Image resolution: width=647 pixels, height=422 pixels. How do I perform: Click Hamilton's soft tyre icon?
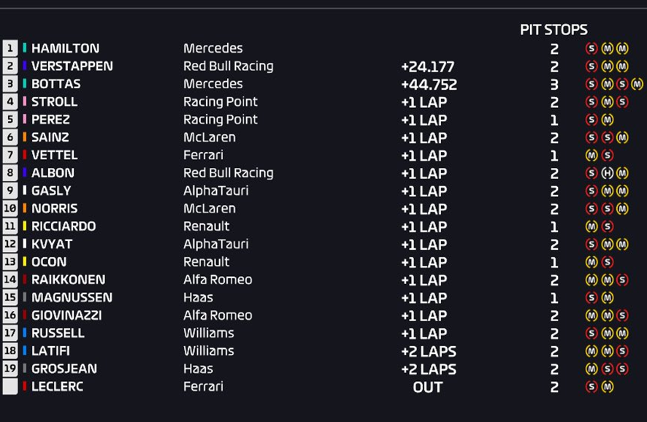click(592, 49)
